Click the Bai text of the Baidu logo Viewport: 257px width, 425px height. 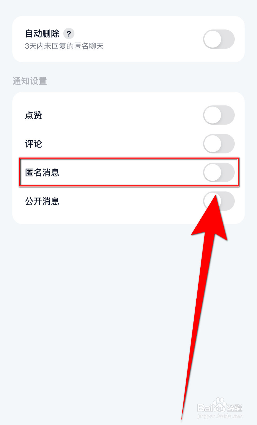pos(205,408)
